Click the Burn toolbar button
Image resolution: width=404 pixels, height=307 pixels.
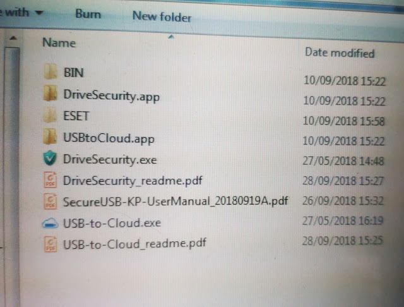[88, 14]
